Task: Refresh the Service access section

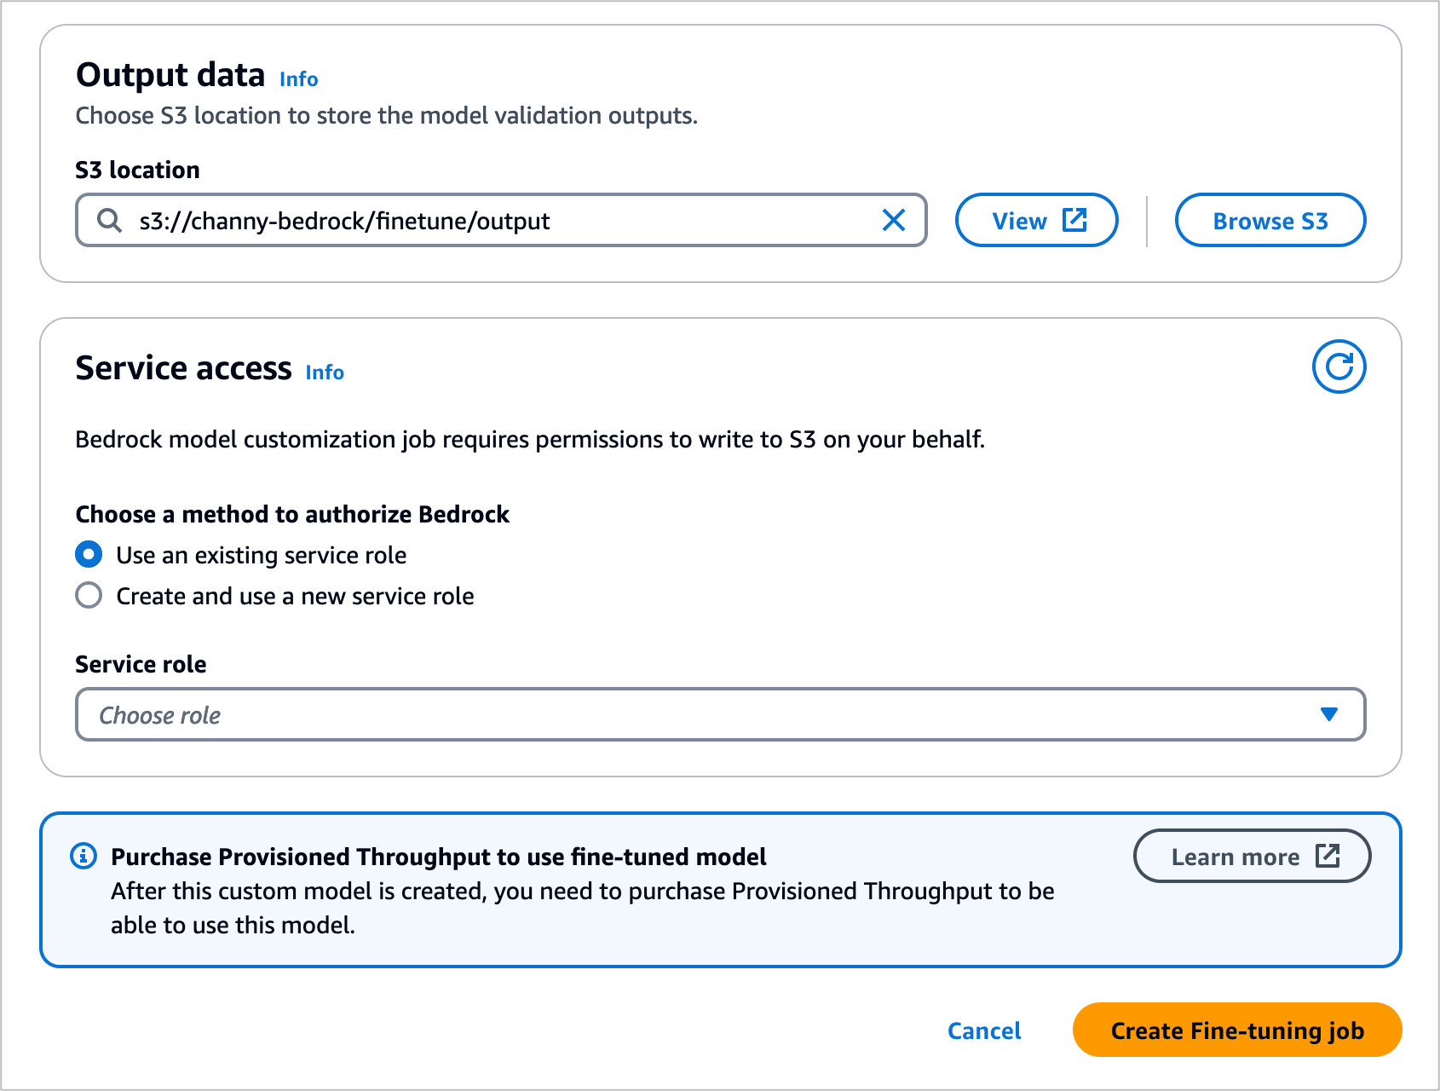Action: tap(1339, 367)
